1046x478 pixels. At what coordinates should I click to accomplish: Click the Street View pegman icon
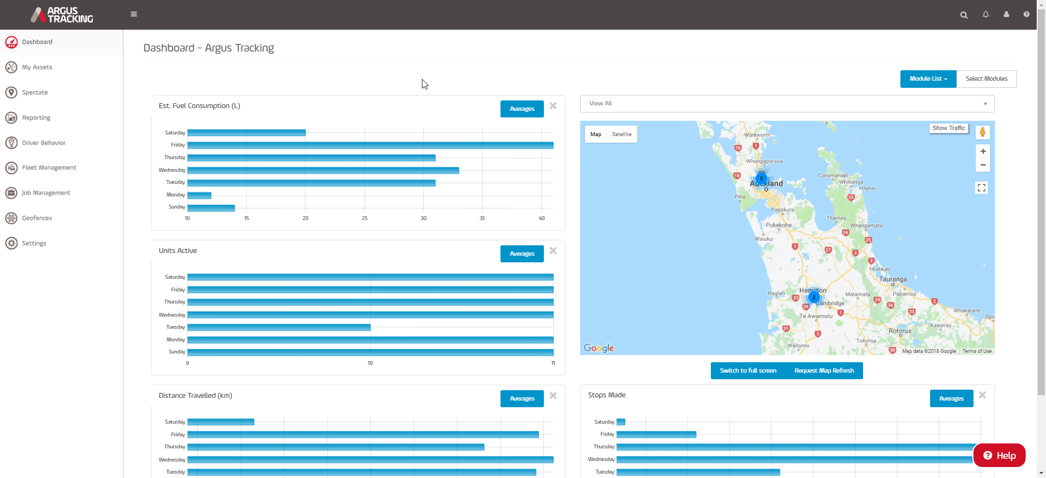coord(983,132)
